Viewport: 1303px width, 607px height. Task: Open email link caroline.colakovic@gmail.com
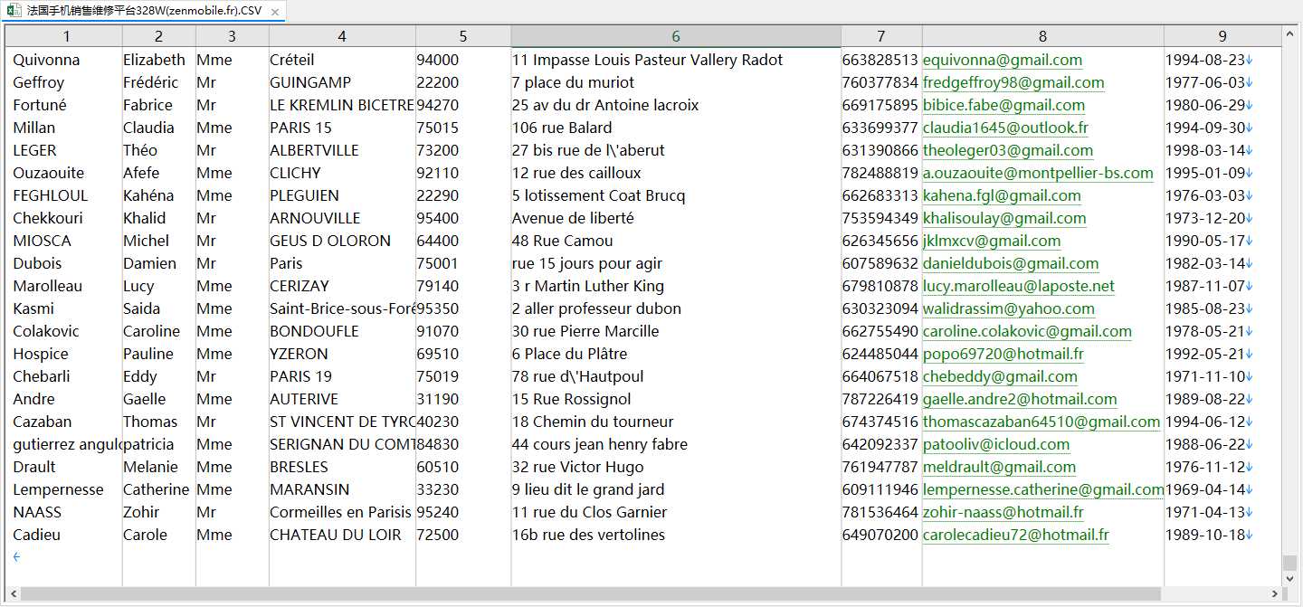1027,331
